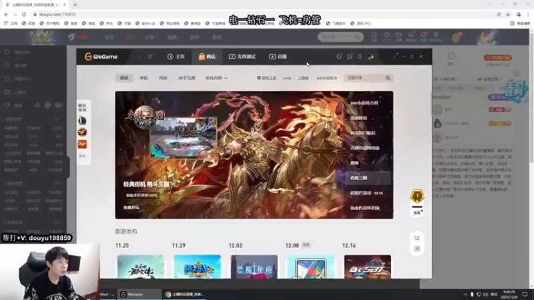Click the icon below shopping cart
This screenshot has height=300, width=534.
pyautogui.click(x=417, y=249)
